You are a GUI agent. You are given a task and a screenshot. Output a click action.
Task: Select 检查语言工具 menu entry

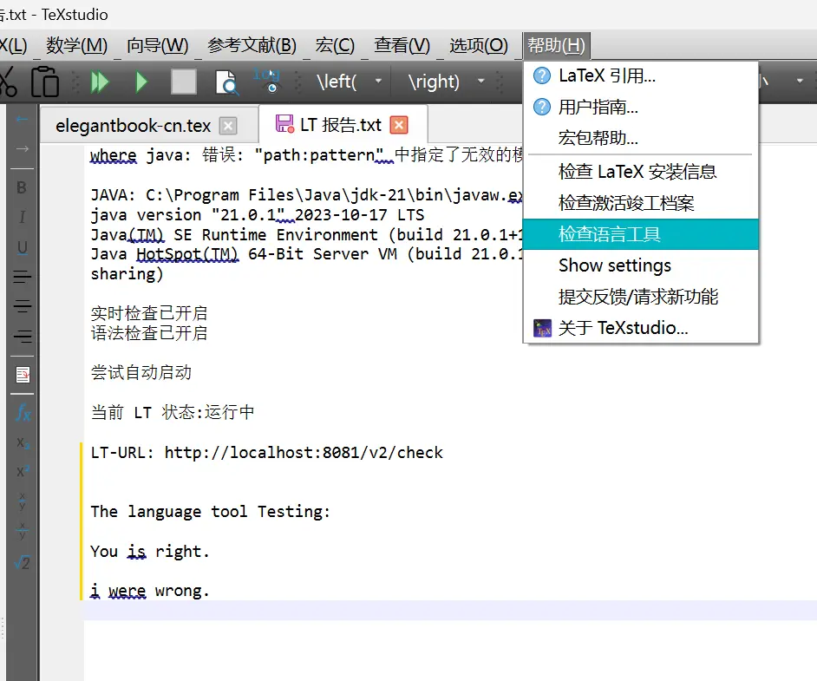(610, 234)
